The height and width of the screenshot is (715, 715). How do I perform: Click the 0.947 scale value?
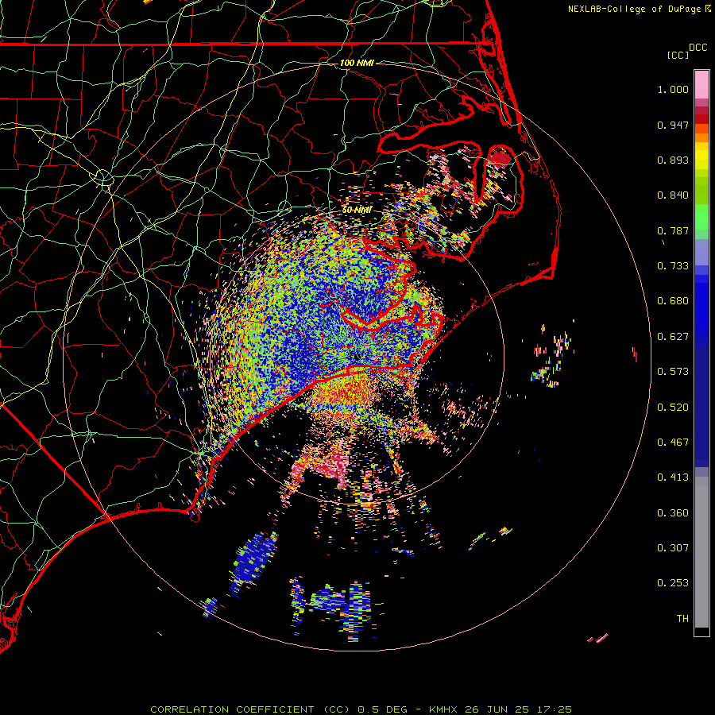point(673,125)
